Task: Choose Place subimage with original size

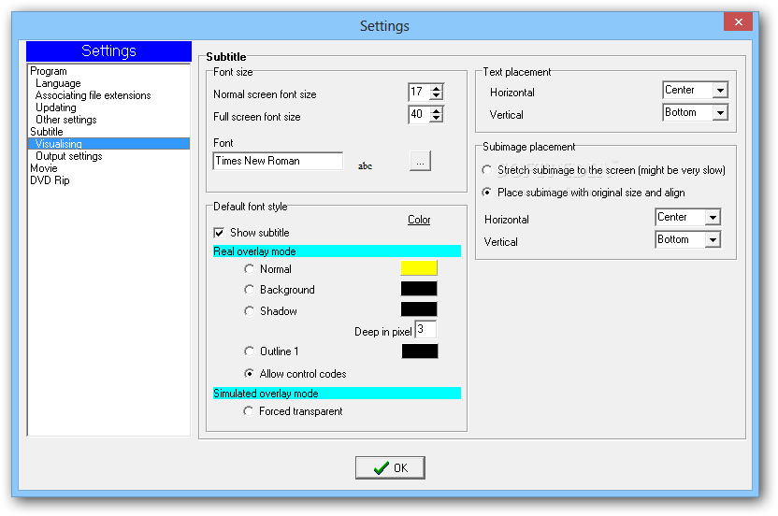Action: tap(487, 193)
